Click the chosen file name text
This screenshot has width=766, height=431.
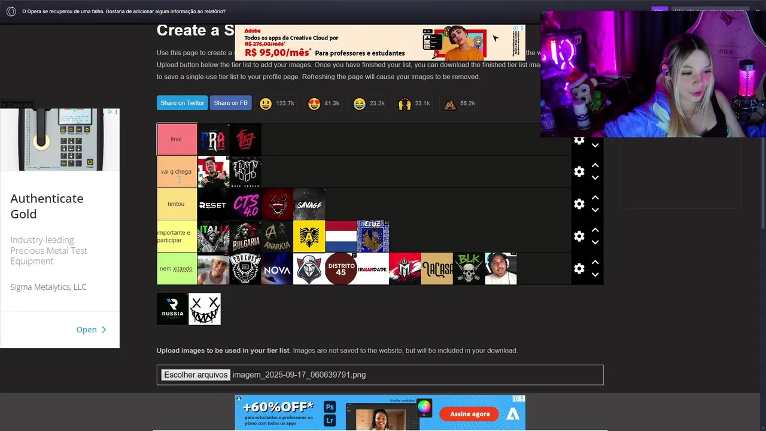pyautogui.click(x=299, y=375)
